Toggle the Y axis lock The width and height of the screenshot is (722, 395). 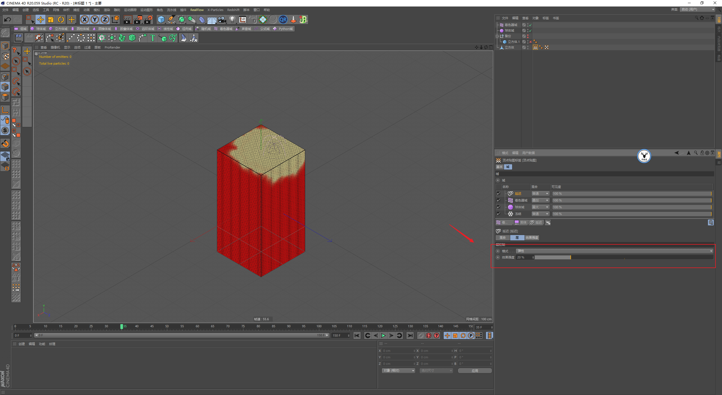(95, 19)
